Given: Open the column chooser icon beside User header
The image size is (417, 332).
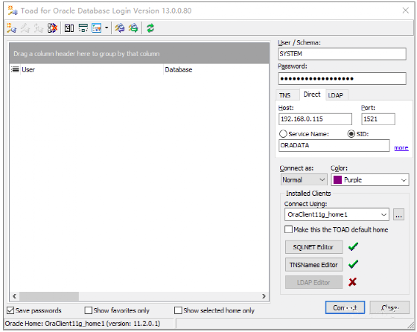Looking at the screenshot, I should point(15,70).
